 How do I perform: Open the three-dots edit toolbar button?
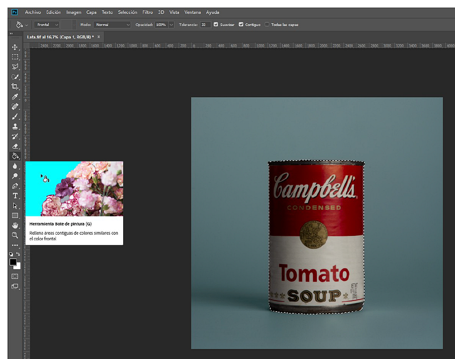[15, 245]
